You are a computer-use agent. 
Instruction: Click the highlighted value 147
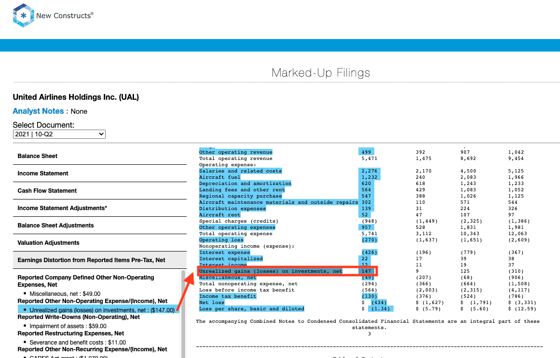(366, 271)
